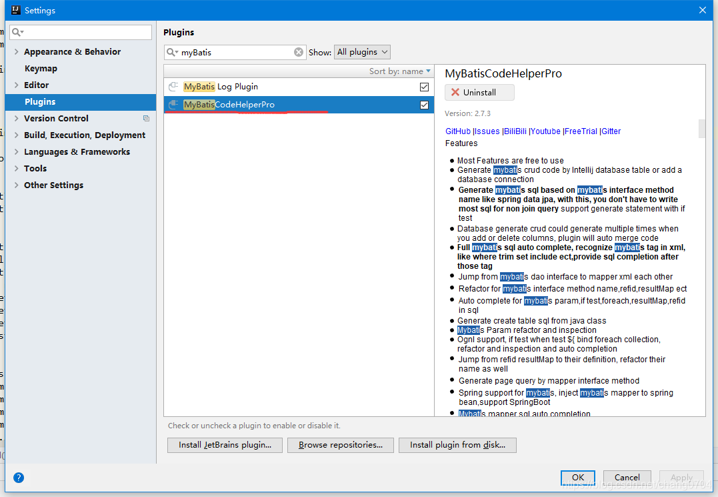Expand the Version Control node
Viewport: 718px width, 497px height.
(17, 118)
